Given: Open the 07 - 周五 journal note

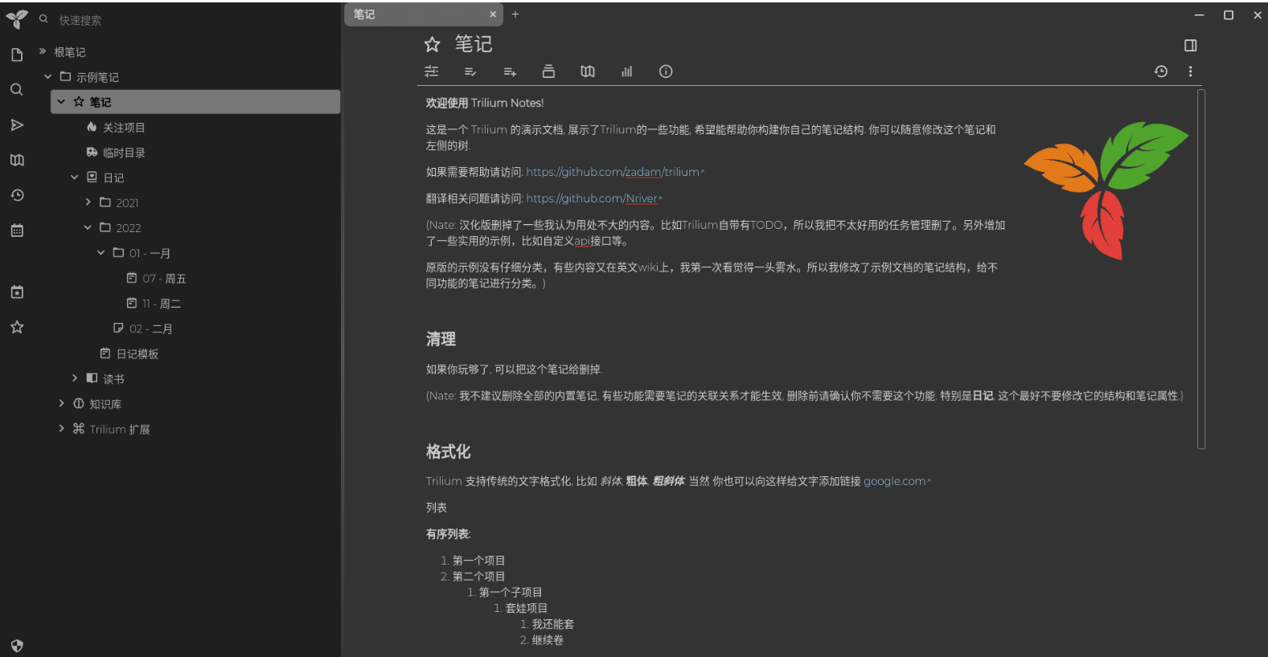Looking at the screenshot, I should (x=163, y=279).
